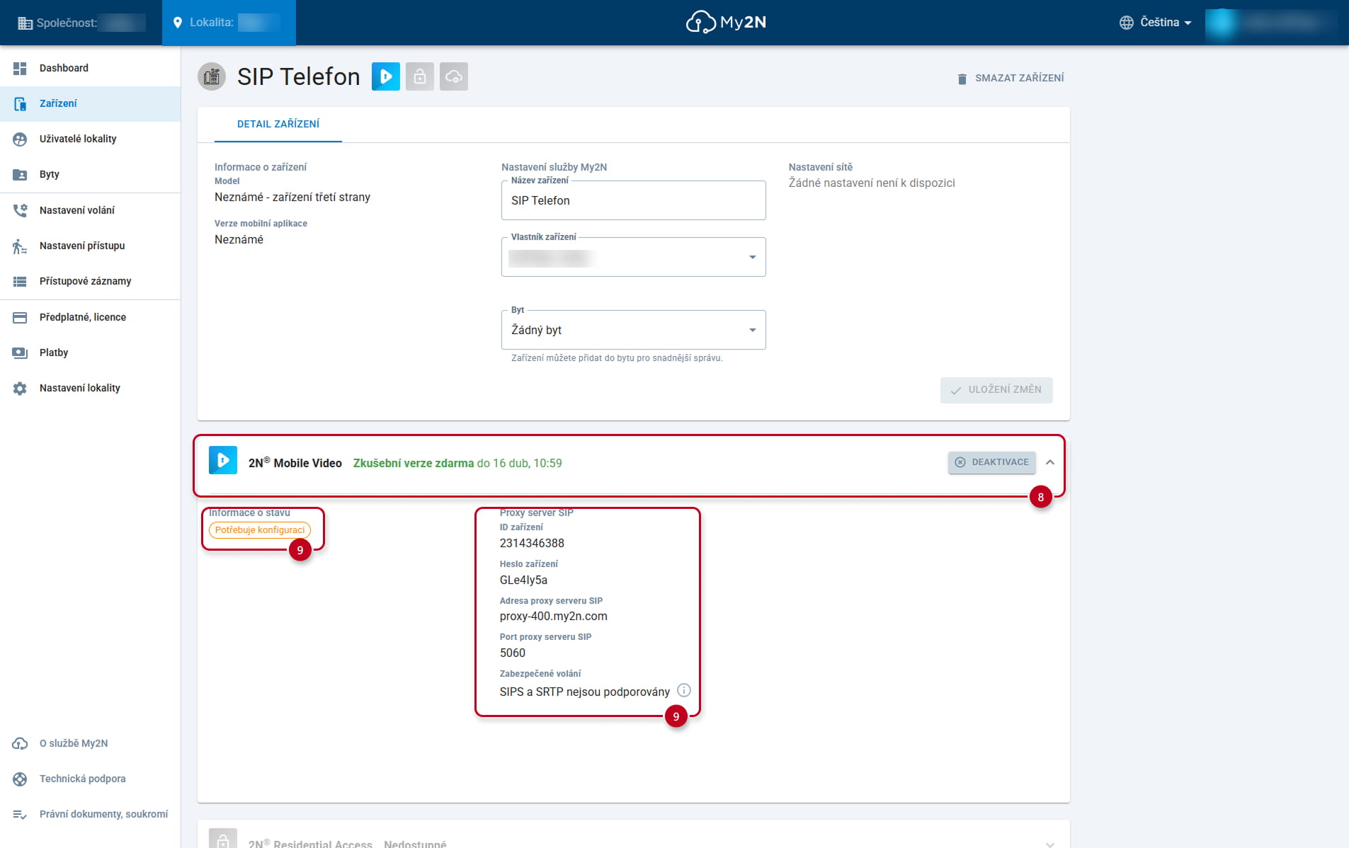Open Nastavení přístupu menu item
This screenshot has width=1349, height=848.
(x=90, y=246)
